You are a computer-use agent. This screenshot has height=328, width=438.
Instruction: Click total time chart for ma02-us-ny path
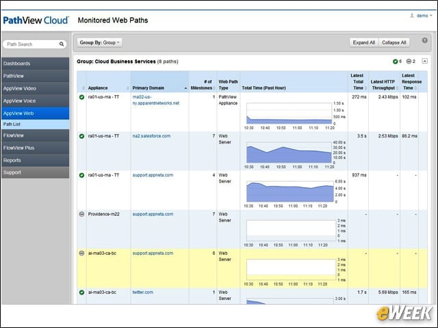click(x=289, y=113)
